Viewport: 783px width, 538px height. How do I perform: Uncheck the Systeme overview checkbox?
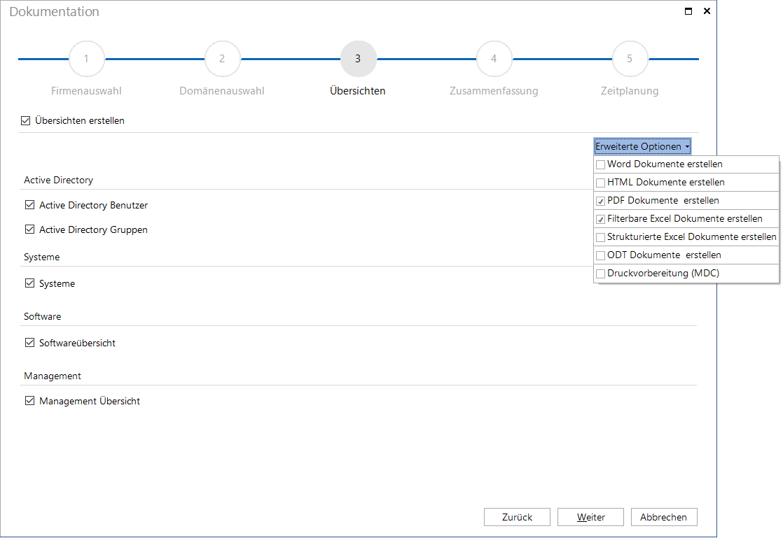[x=29, y=283]
